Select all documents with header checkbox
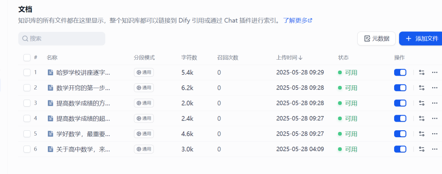Image resolution: width=442 pixels, height=174 pixels. [x=27, y=58]
